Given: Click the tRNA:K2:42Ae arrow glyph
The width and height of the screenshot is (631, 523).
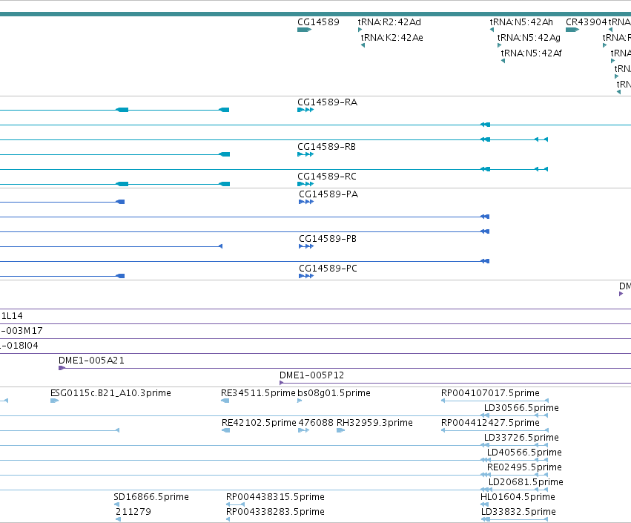Looking at the screenshot, I should click(x=363, y=45).
